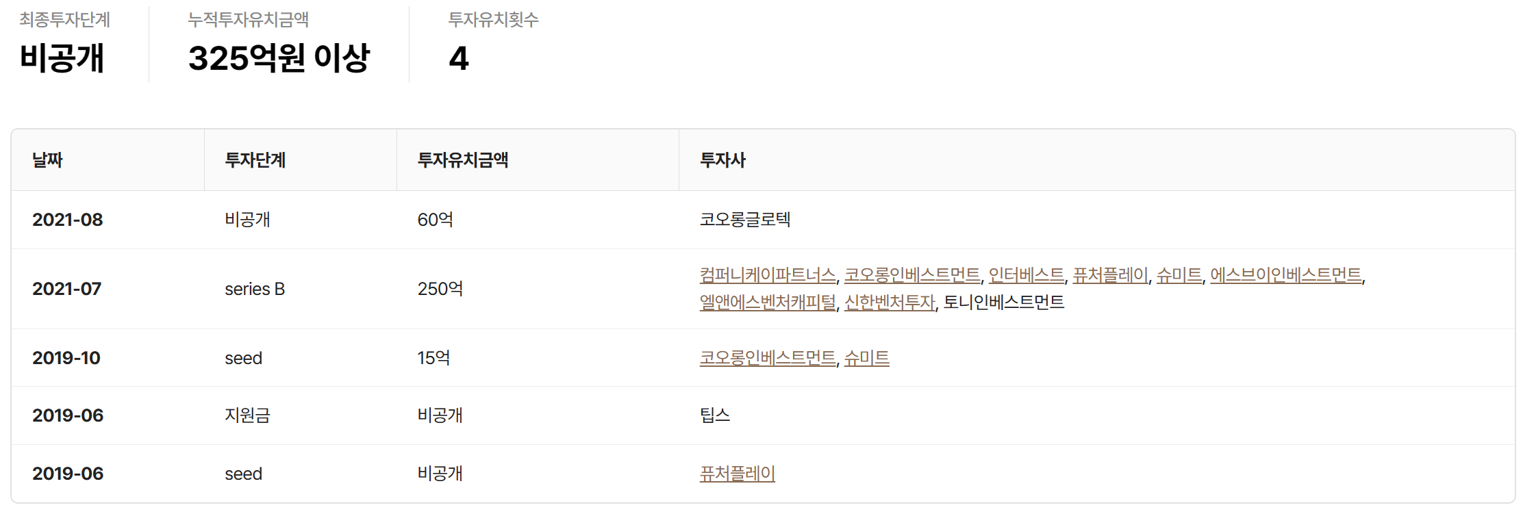The width and height of the screenshot is (1523, 514).
Task: Click the 2021-08 date cell
Action: coord(67,220)
